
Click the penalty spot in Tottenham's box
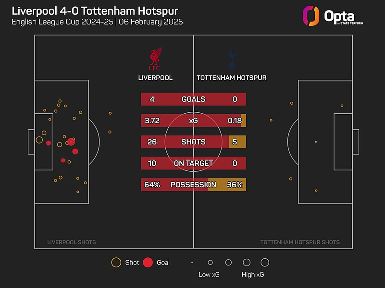click(x=316, y=142)
